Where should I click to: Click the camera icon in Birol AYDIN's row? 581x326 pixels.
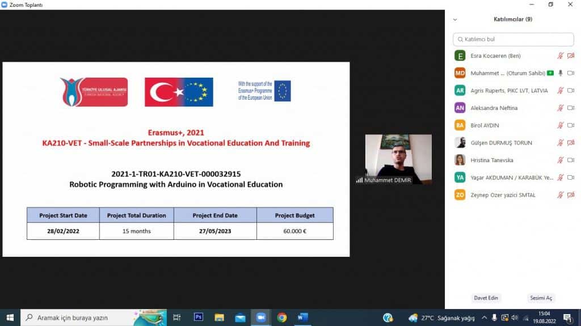(x=570, y=125)
